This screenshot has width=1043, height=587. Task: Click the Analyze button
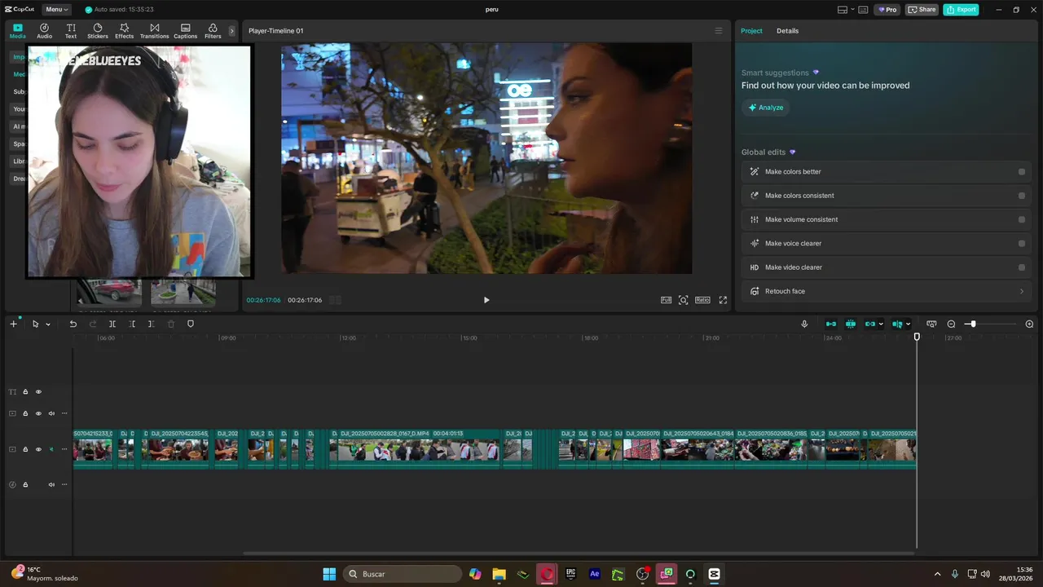766,108
